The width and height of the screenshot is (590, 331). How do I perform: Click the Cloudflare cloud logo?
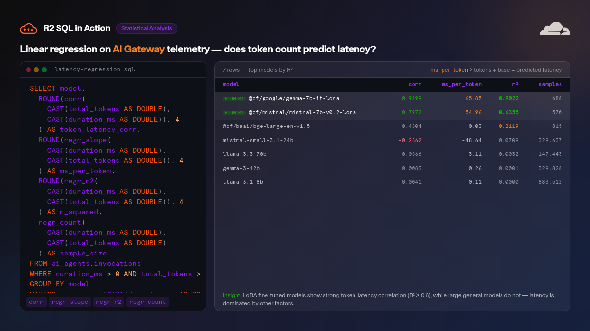(555, 29)
